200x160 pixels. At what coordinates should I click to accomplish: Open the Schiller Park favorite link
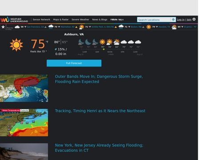coord(103,27)
